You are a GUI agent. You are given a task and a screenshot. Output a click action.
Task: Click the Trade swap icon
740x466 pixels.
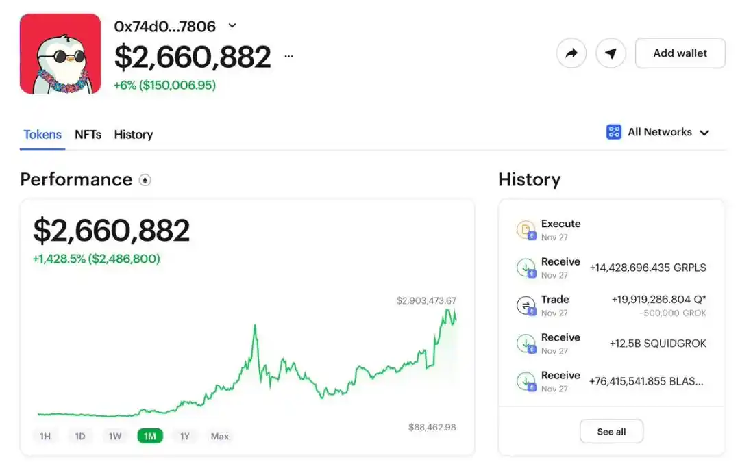(x=526, y=305)
